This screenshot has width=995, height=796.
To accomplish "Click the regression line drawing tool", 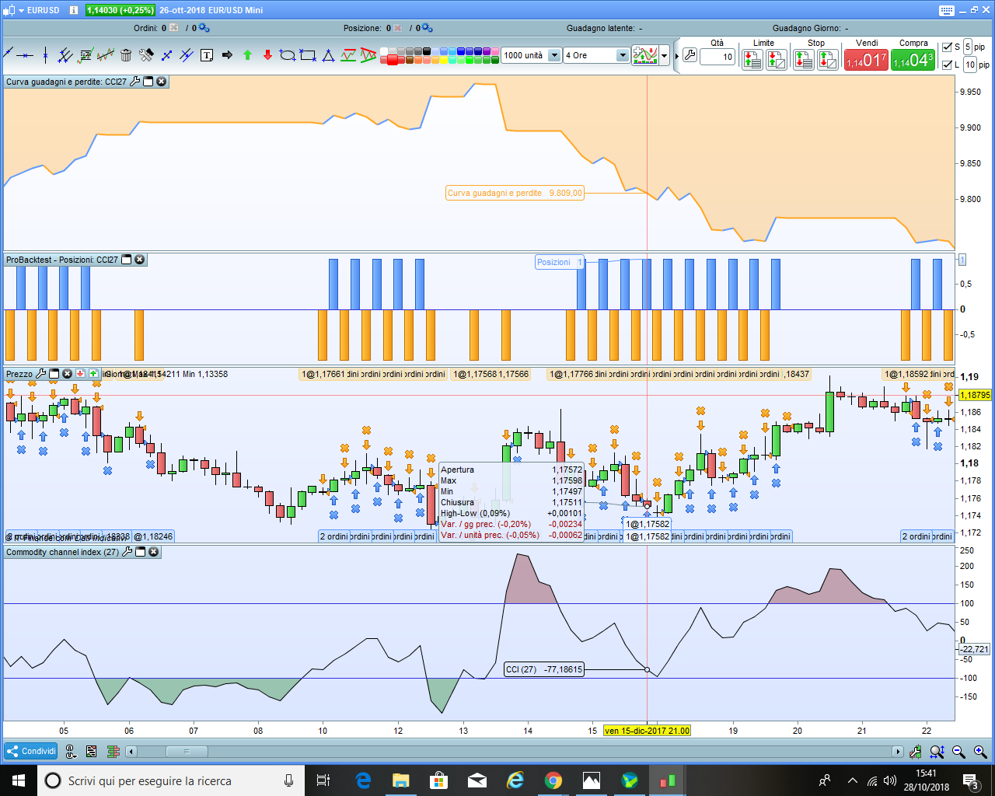I will (106, 55).
